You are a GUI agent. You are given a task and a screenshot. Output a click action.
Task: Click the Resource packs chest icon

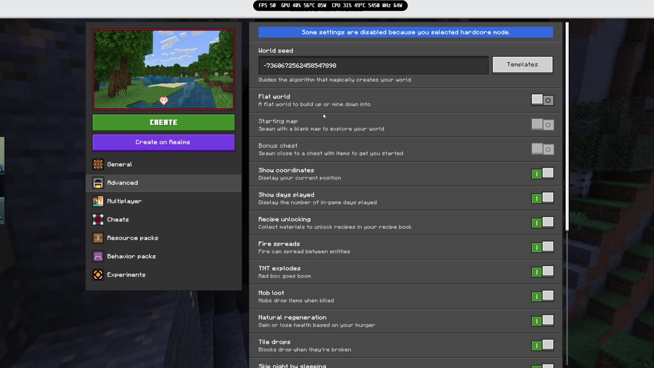click(x=98, y=238)
